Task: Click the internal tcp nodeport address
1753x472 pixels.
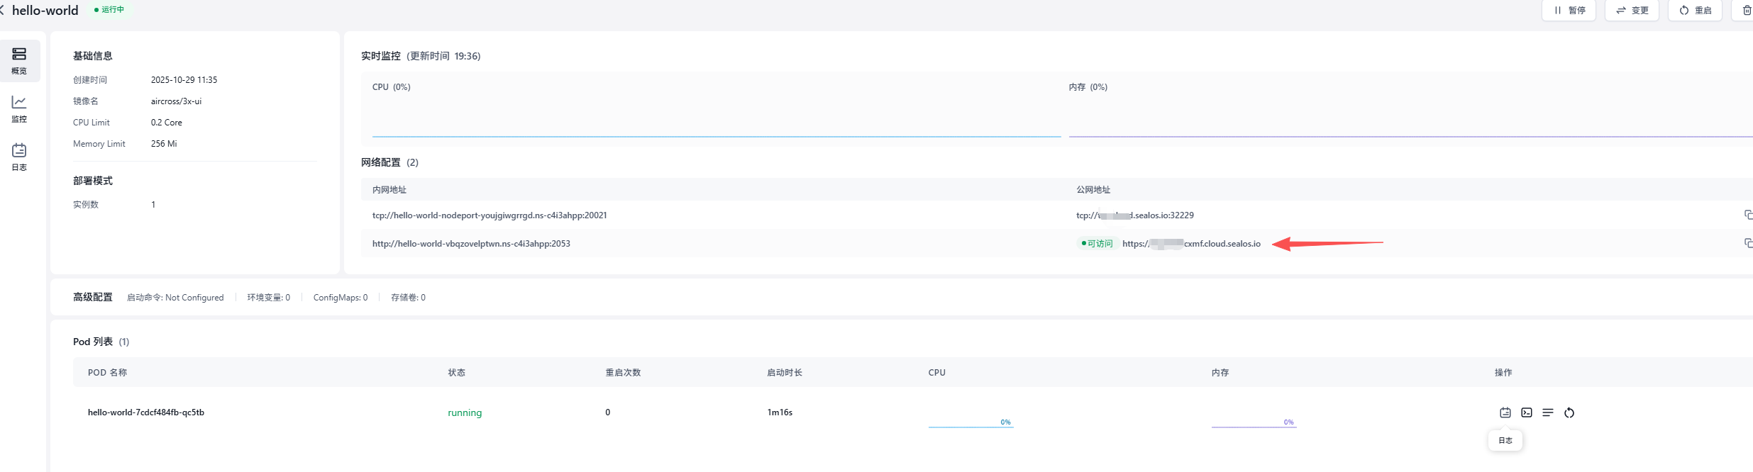Action: 489,215
